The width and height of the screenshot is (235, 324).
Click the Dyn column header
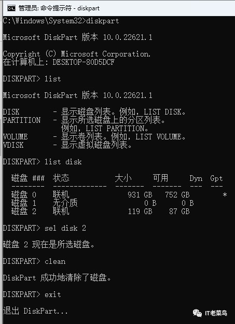[x=196, y=178]
